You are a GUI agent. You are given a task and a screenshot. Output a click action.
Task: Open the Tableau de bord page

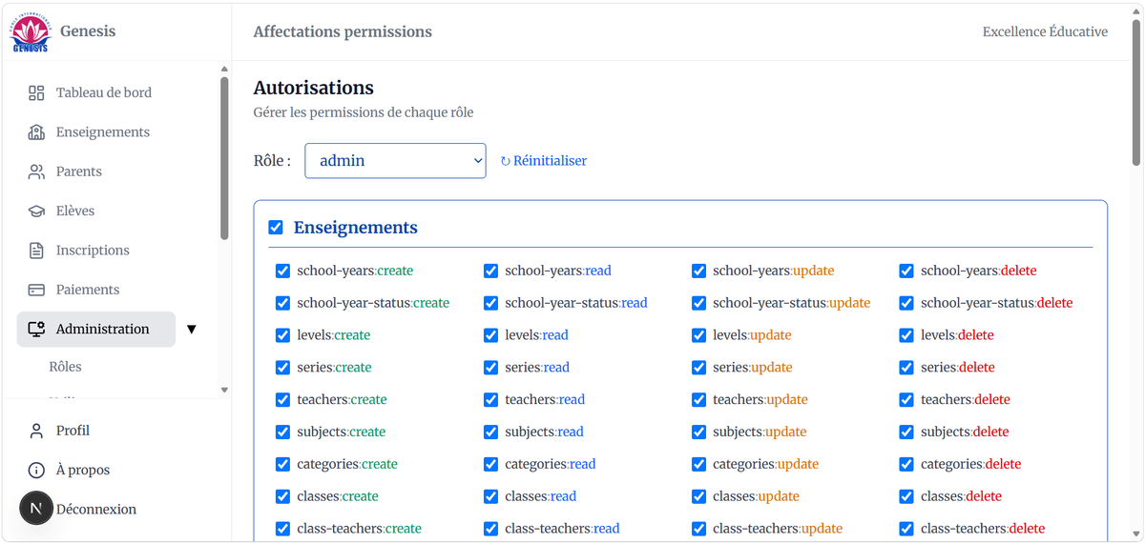click(104, 92)
